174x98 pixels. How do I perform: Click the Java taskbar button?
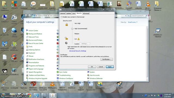[53, 96]
